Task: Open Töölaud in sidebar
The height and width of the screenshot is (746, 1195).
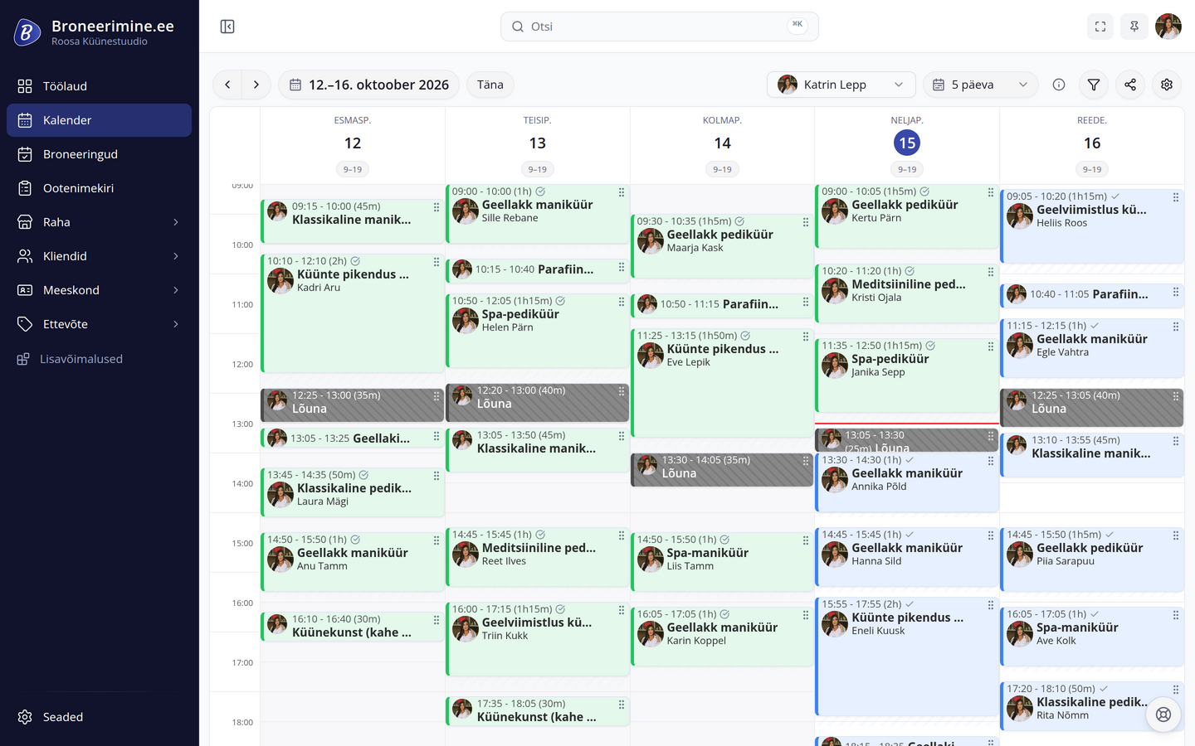Action: (100, 86)
